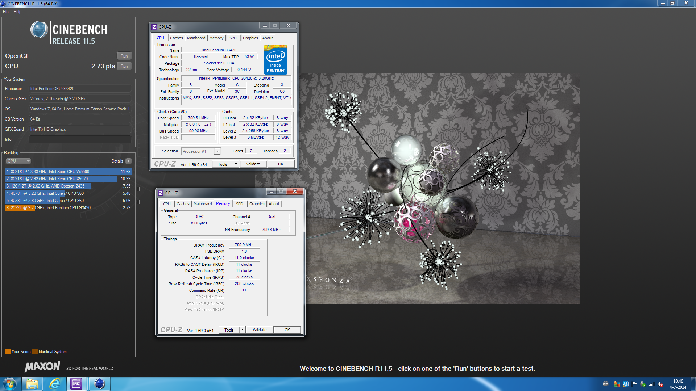Switch to Mainboard tab in the CPU-tab CPU-Z window
The width and height of the screenshot is (696, 391).
(x=196, y=38)
